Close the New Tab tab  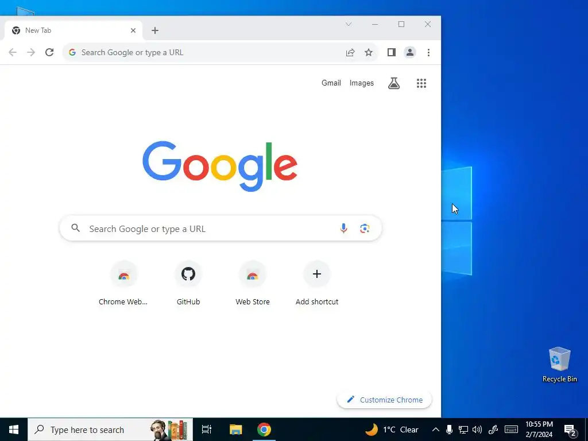[x=133, y=30]
